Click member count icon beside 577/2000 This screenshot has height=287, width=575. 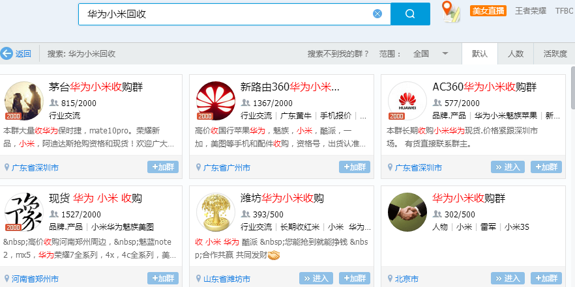point(437,103)
